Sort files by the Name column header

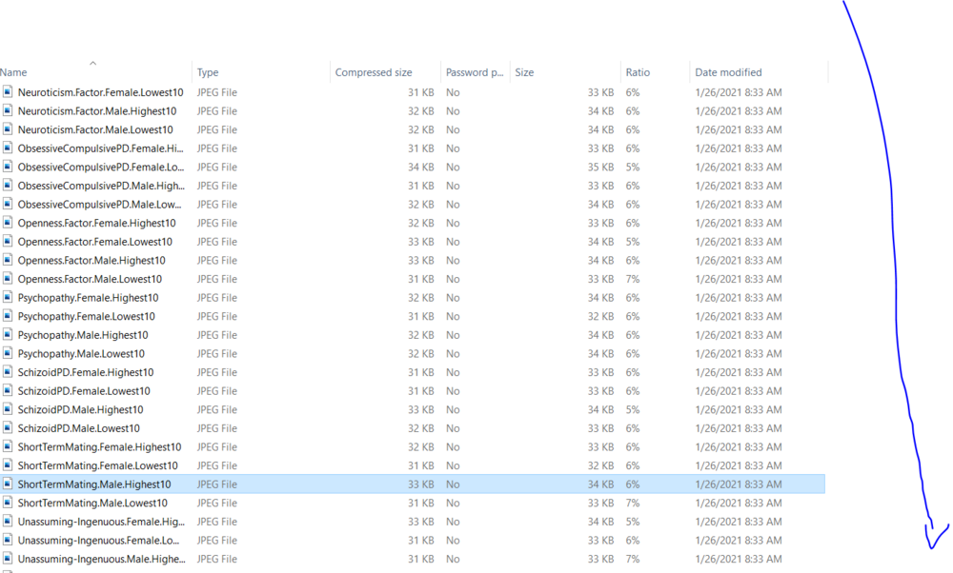click(13, 72)
